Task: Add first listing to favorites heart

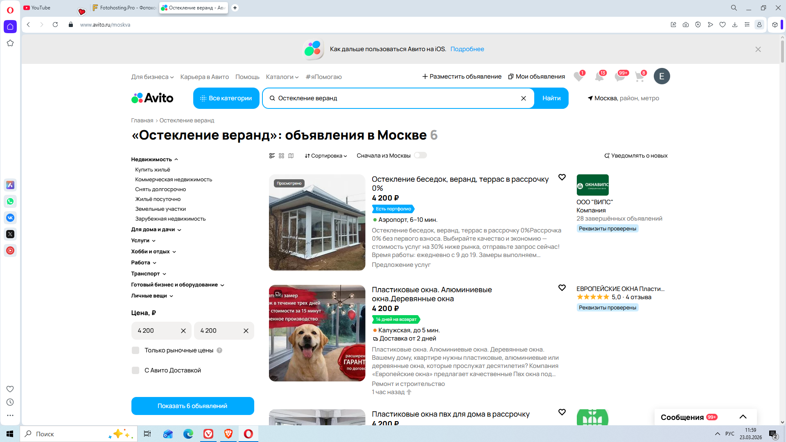Action: [x=562, y=177]
